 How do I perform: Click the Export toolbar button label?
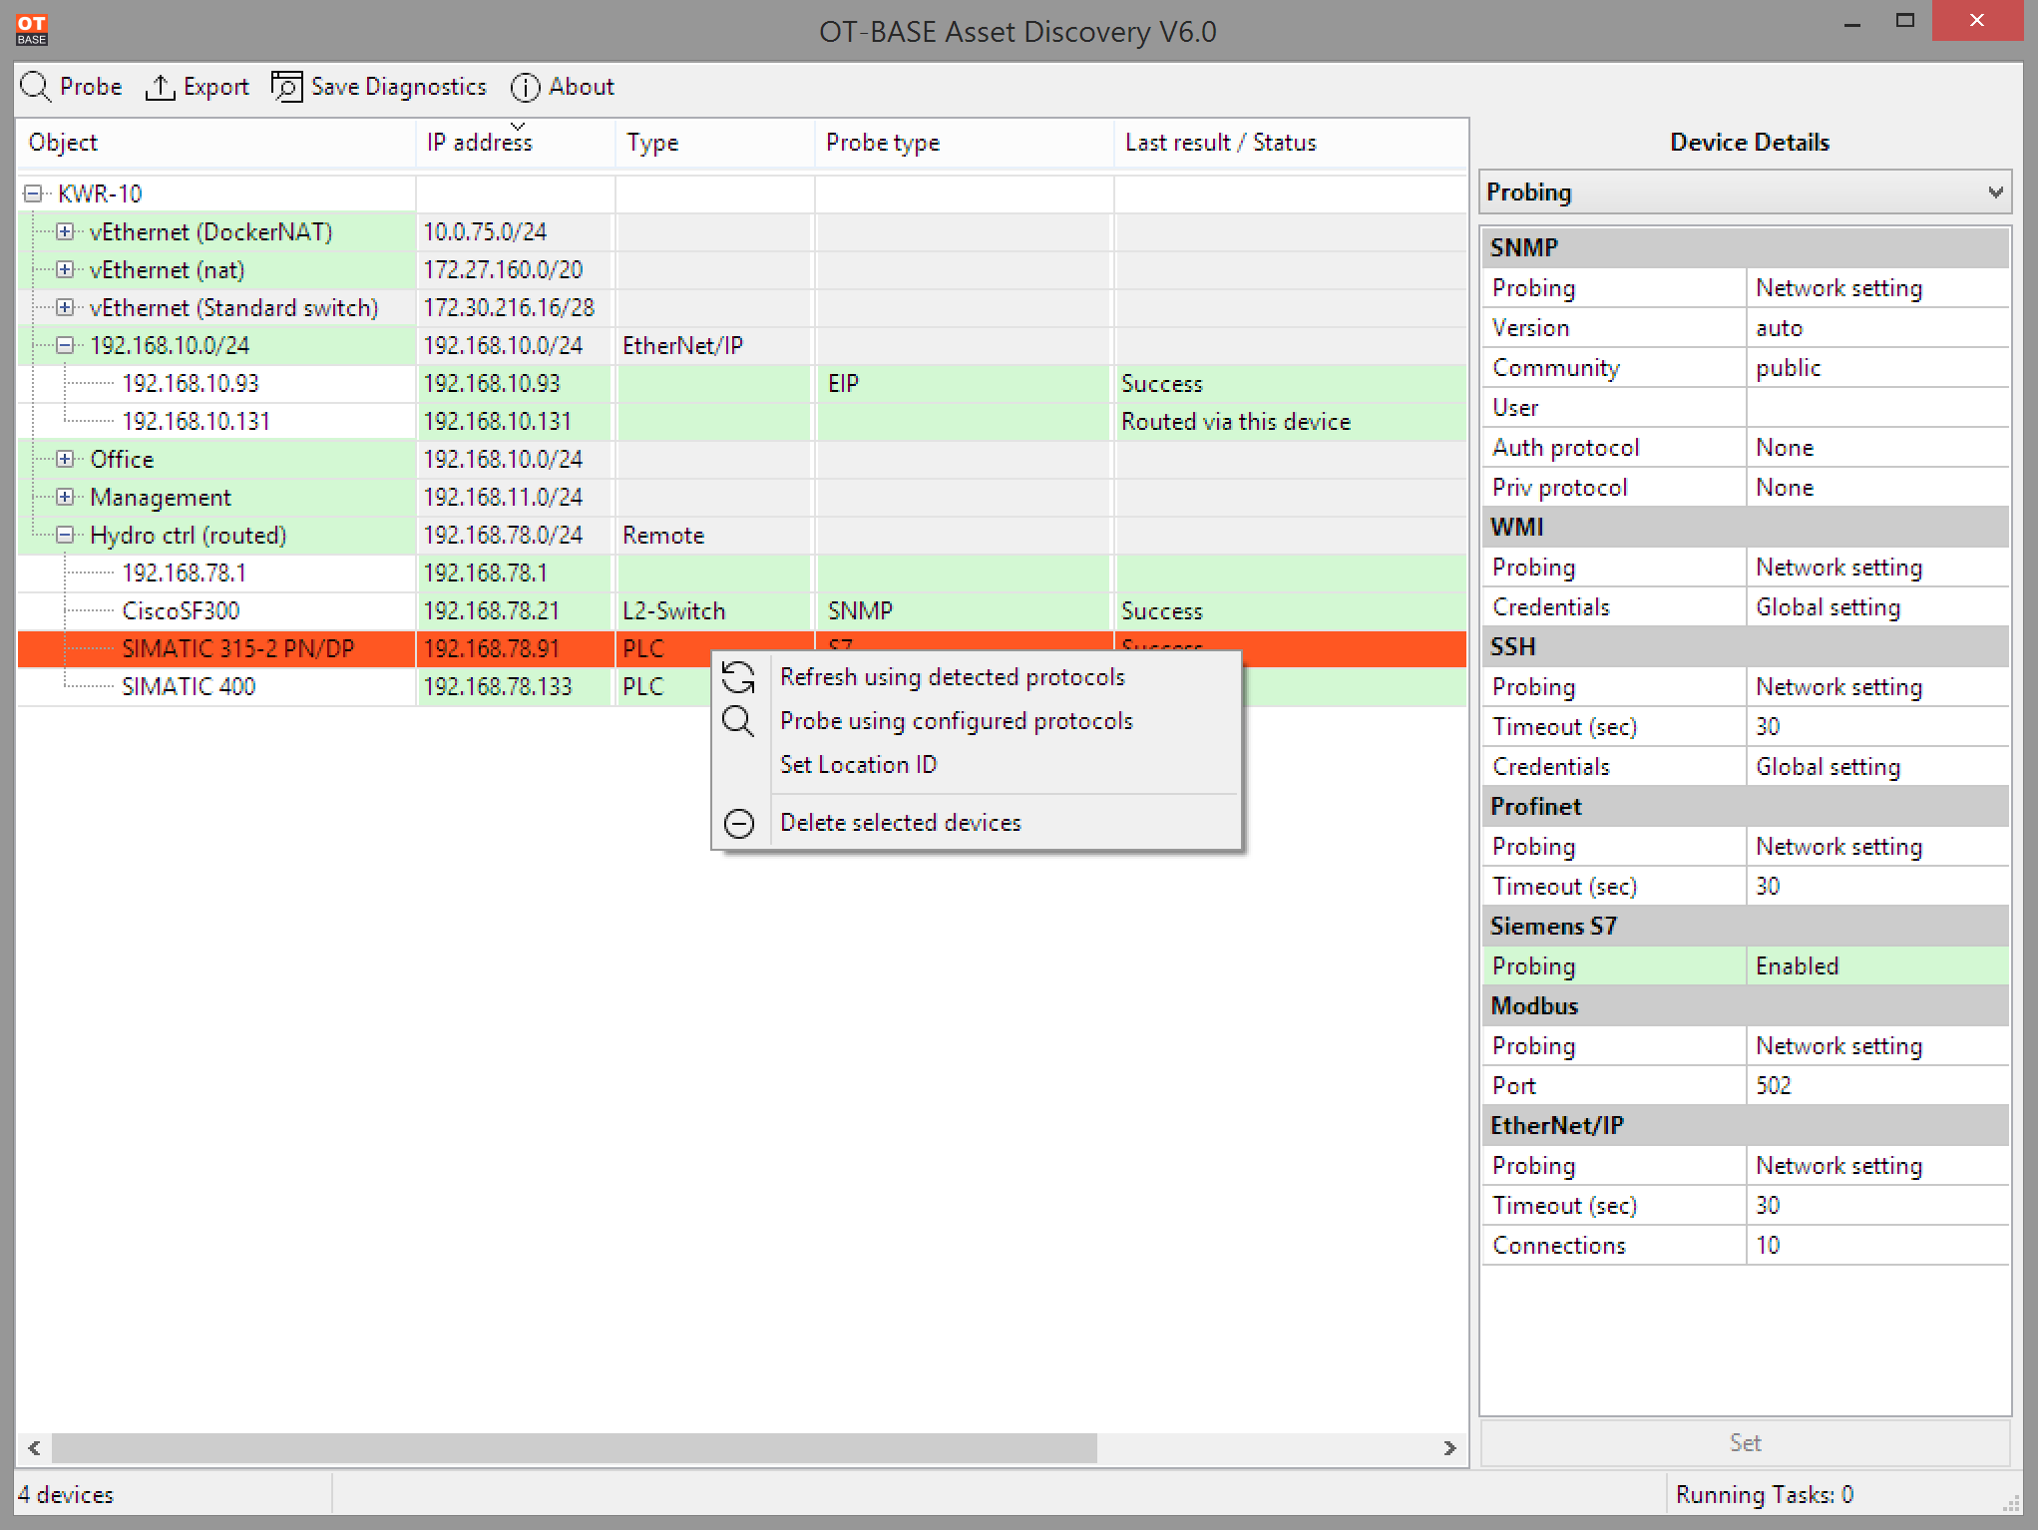(215, 88)
